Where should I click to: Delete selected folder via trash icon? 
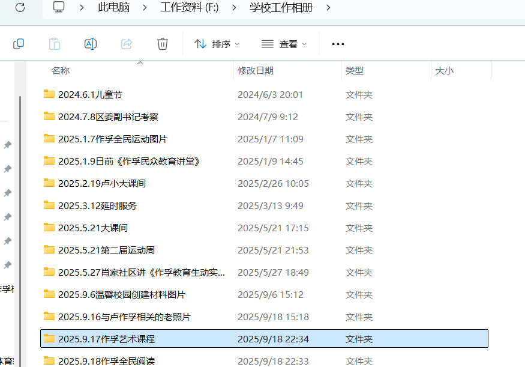(162, 43)
